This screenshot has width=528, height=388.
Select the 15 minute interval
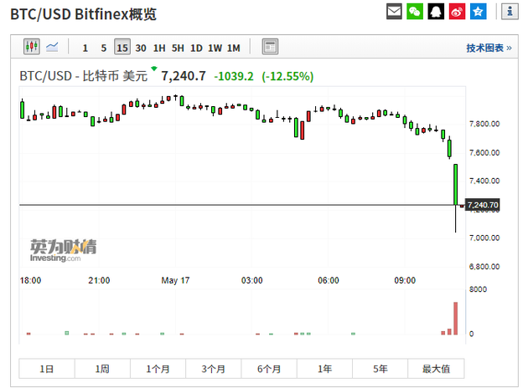122,47
